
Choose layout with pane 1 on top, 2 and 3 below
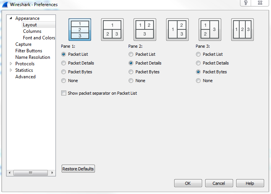[x=112, y=30]
